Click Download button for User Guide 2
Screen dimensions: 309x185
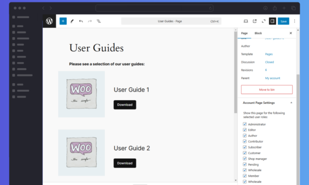click(125, 163)
